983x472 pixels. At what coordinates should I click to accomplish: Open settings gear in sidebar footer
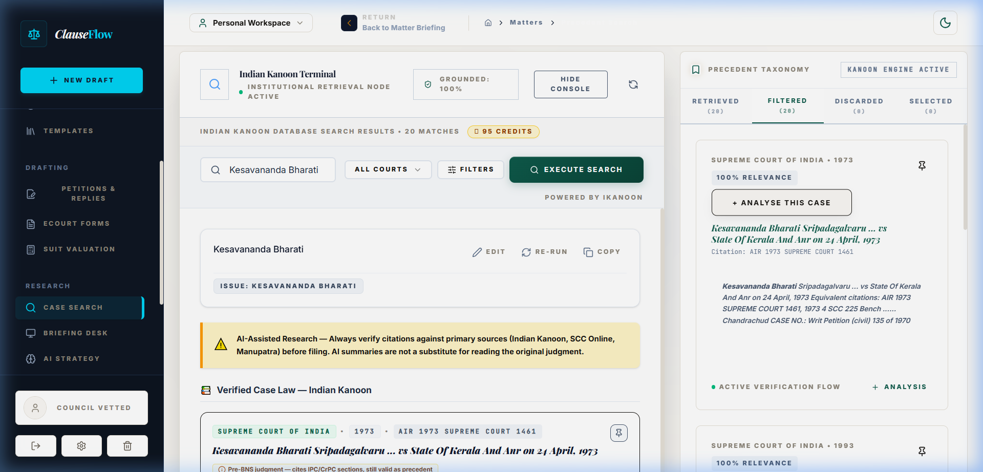81,446
